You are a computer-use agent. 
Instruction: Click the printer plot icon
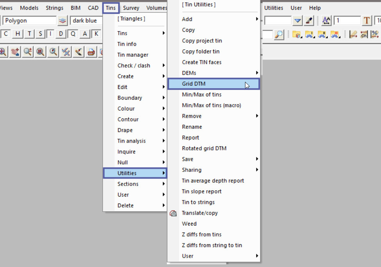pyautogui.click(x=91, y=51)
